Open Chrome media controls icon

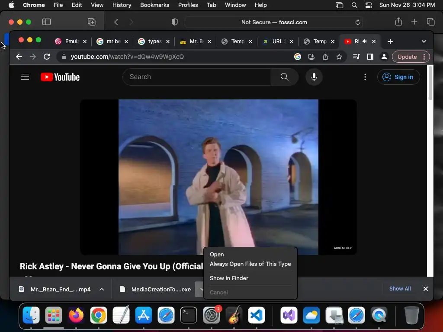(356, 57)
